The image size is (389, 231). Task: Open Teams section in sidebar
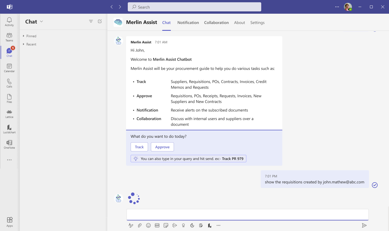9,37
